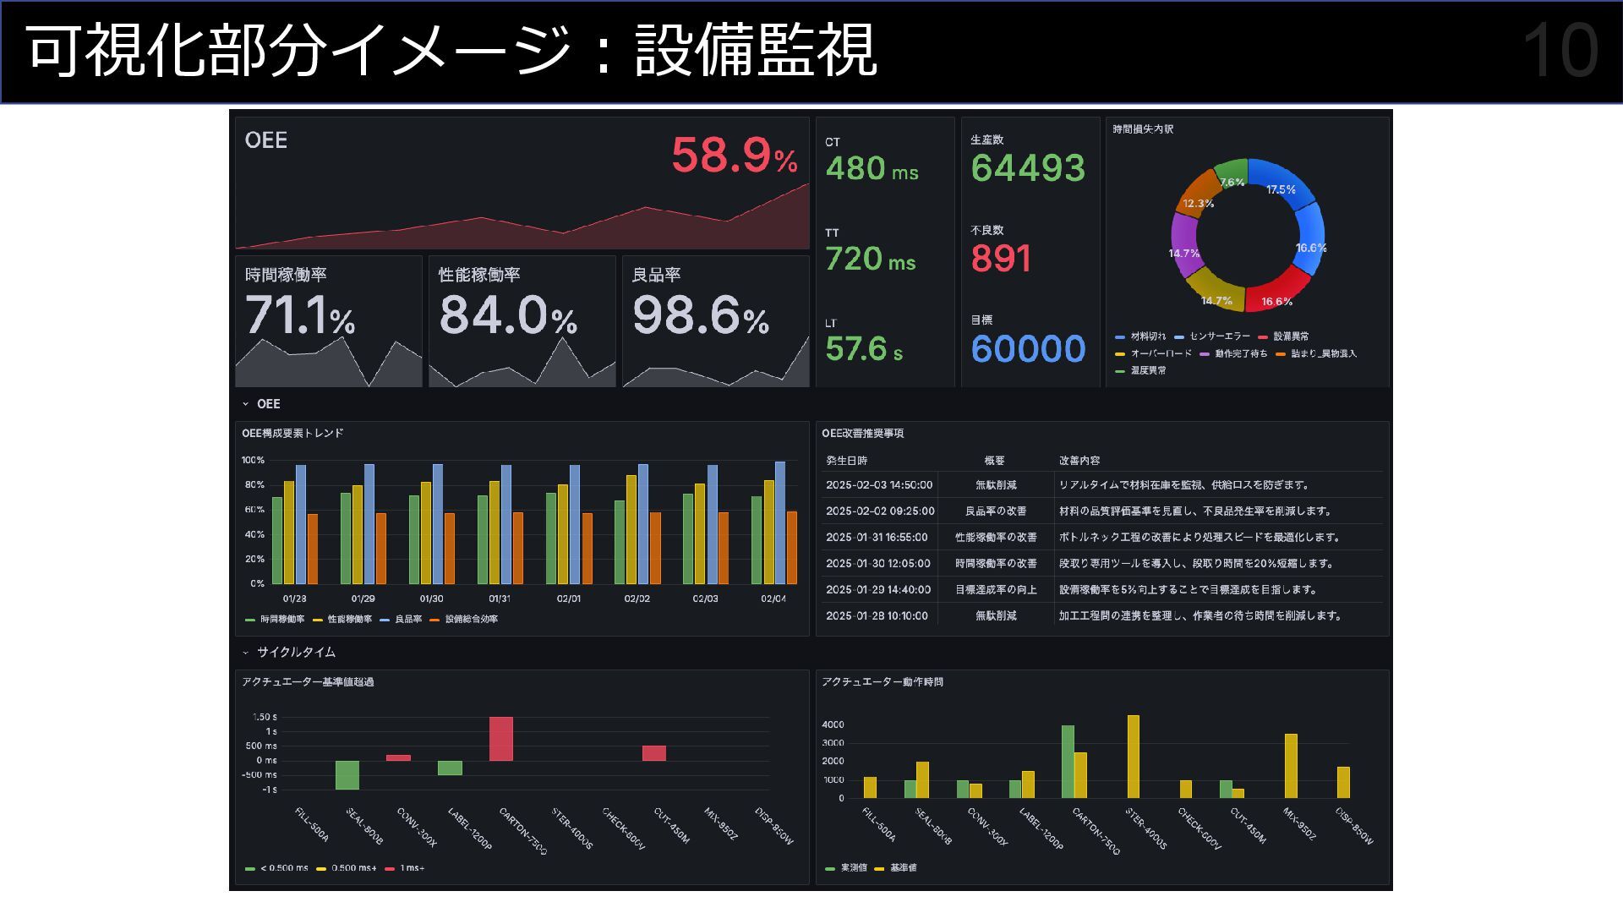Click the red CARTON-750Q exceedance bar

[500, 738]
